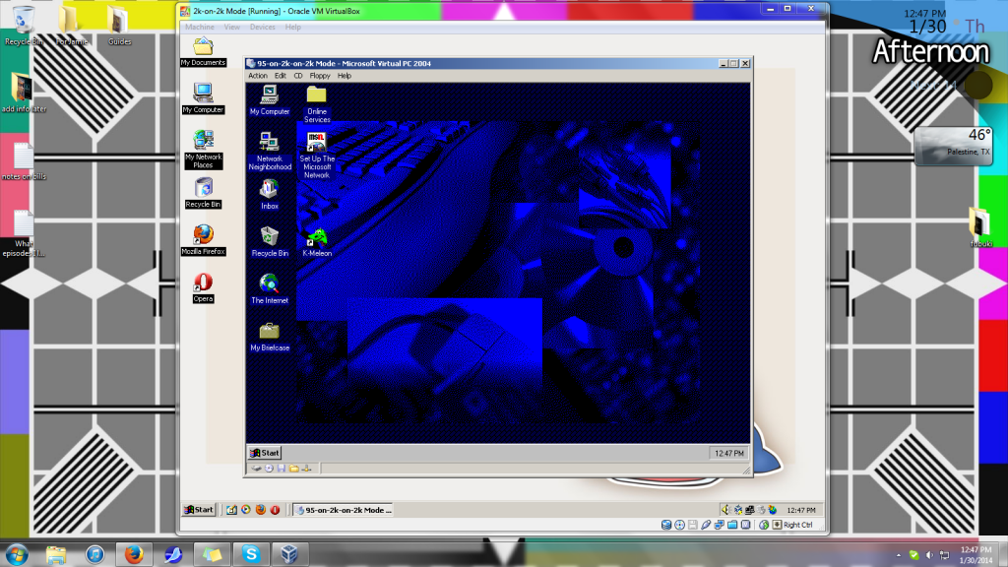This screenshot has width=1008, height=567.
Task: Open VirtualBox Devices menu
Action: [x=262, y=27]
